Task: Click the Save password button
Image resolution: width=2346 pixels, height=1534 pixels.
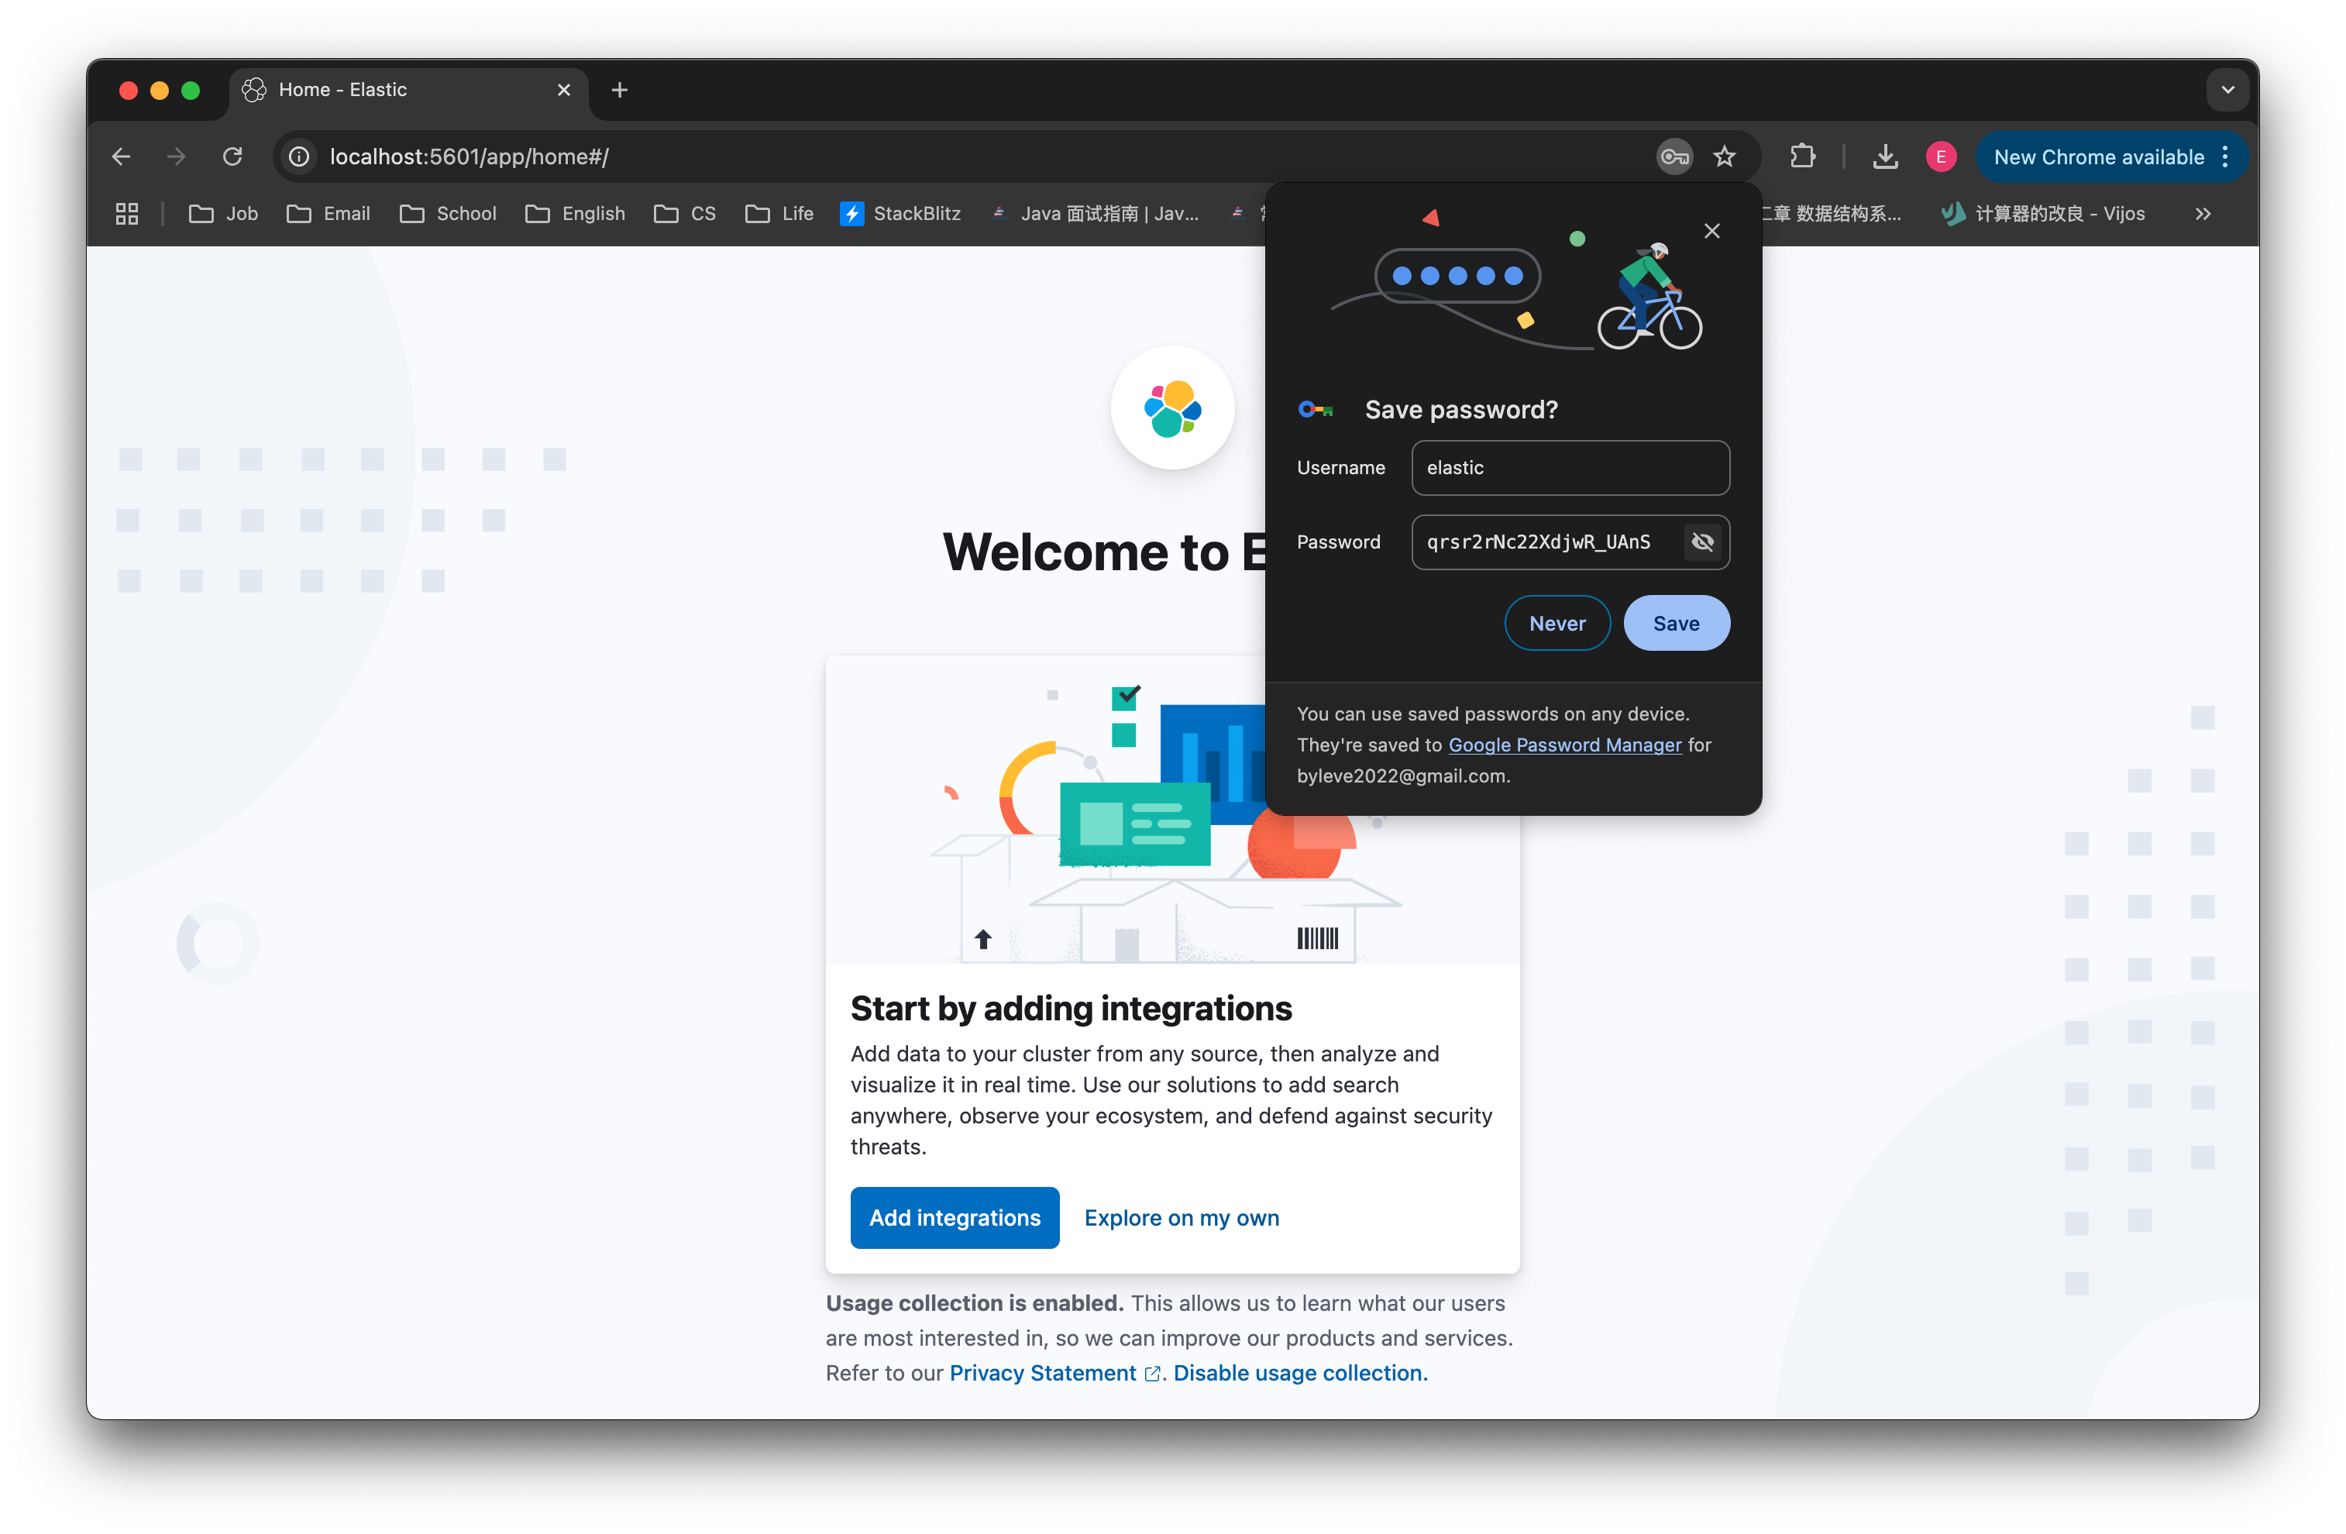Action: click(1676, 623)
